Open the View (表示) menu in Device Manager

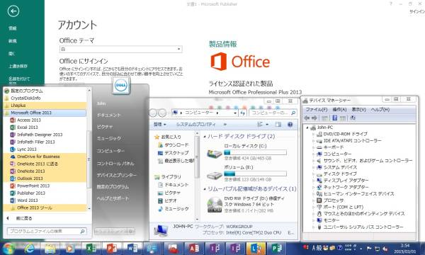358,110
